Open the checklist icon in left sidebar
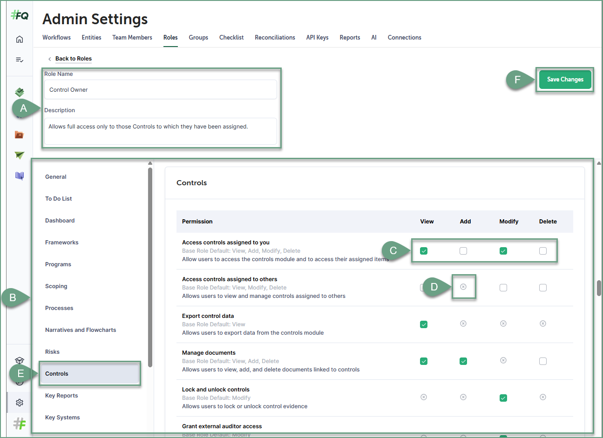The height and width of the screenshot is (438, 603). 20,60
